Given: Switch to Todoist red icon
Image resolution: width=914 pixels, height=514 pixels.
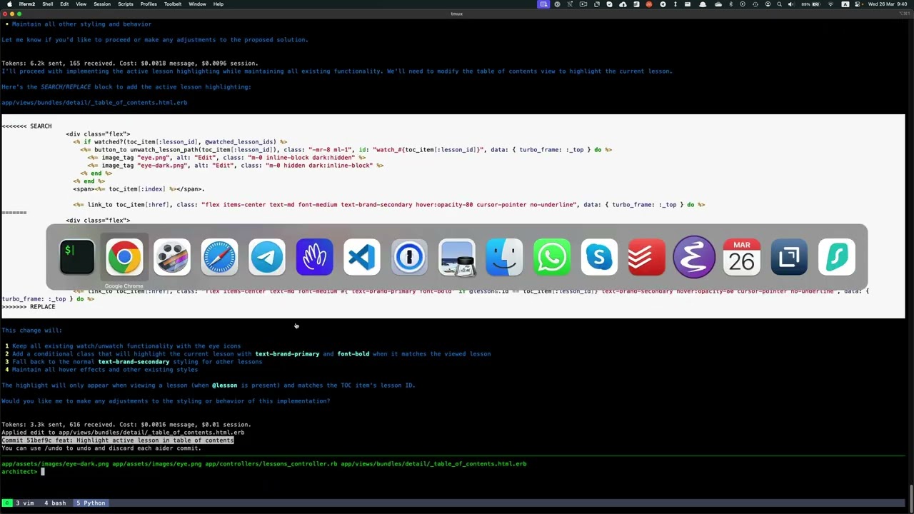Looking at the screenshot, I should (647, 257).
